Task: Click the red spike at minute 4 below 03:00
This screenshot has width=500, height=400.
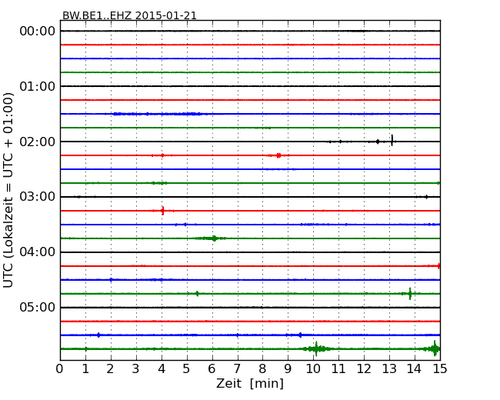Action: pyautogui.click(x=163, y=211)
